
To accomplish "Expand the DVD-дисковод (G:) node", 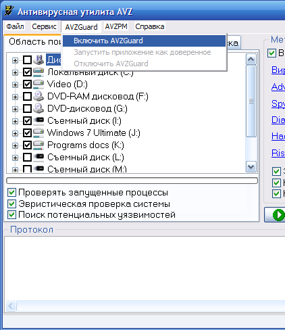I will click(x=15, y=109).
